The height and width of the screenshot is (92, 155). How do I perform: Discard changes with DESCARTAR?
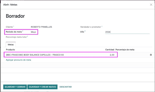[x=65, y=87]
